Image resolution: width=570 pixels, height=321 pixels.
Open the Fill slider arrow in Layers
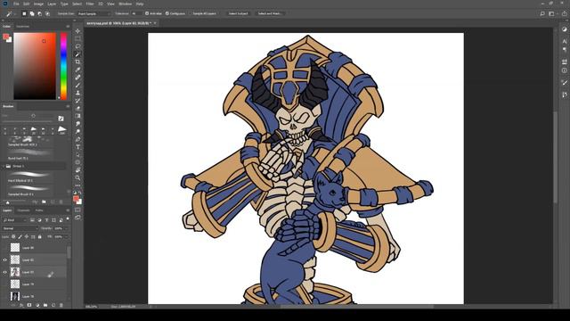click(x=66, y=236)
